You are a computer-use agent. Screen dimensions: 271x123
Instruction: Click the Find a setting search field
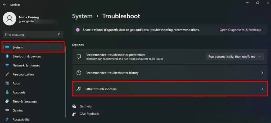click(x=33, y=35)
